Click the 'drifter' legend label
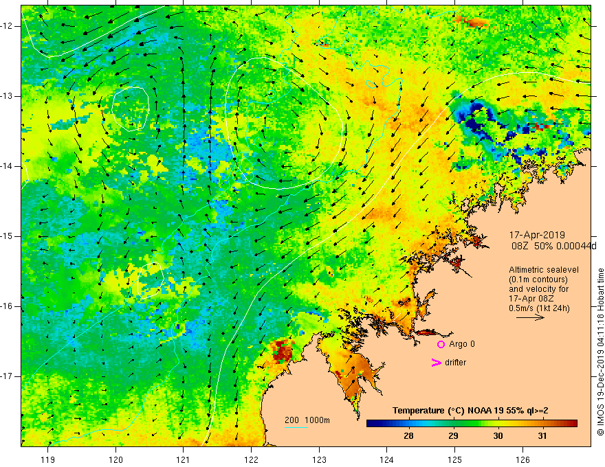 pyautogui.click(x=455, y=363)
